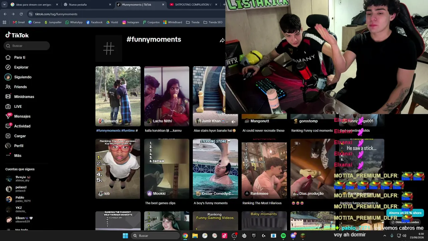This screenshot has height=241, width=428.
Task: Open followed account pelaocl
Action: [16, 189]
